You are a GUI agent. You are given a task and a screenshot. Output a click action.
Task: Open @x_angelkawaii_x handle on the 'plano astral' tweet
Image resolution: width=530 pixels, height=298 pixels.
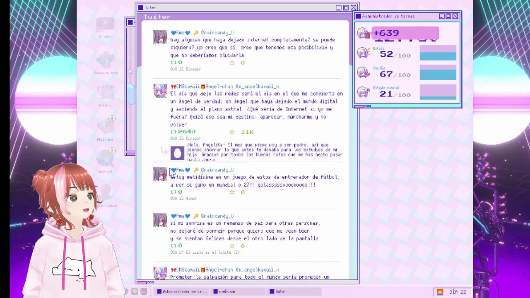tap(257, 87)
